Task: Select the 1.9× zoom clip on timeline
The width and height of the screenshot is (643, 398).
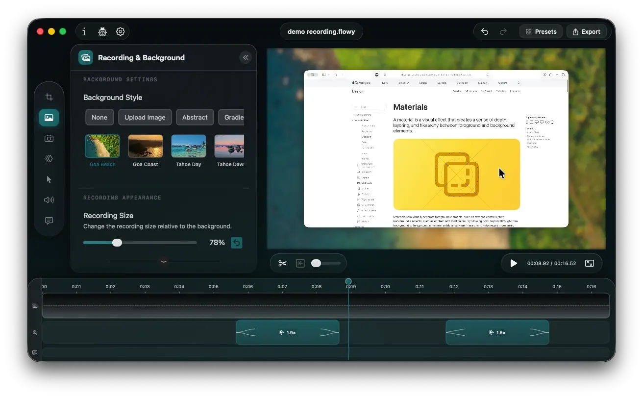Action: pos(288,332)
